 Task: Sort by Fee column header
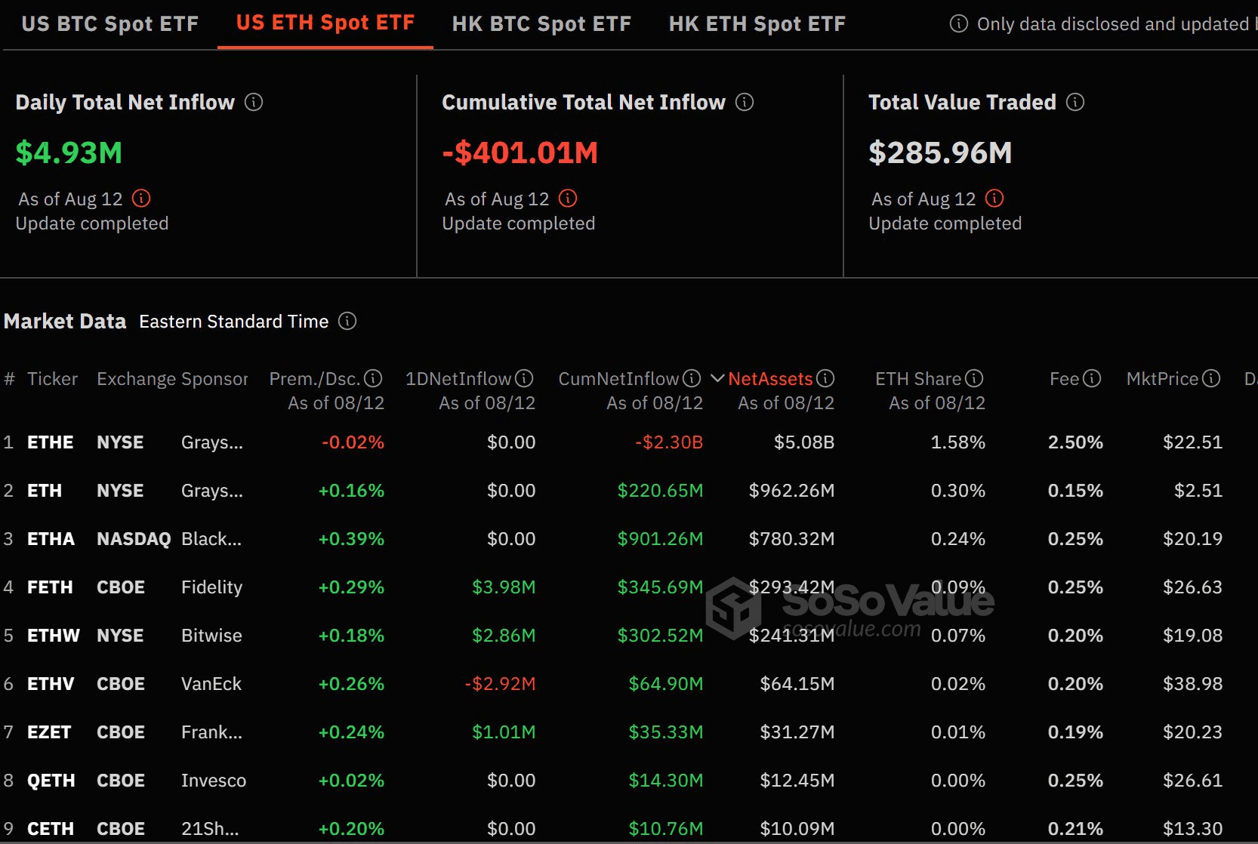click(1065, 378)
